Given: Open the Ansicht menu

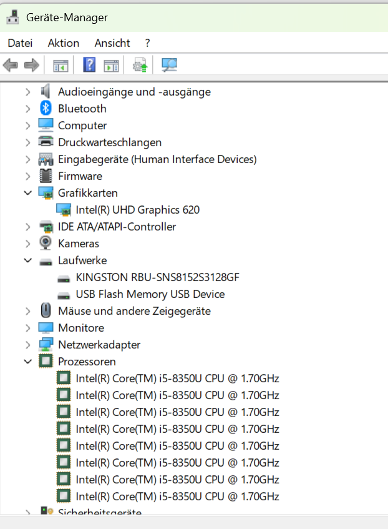Looking at the screenshot, I should (x=112, y=43).
